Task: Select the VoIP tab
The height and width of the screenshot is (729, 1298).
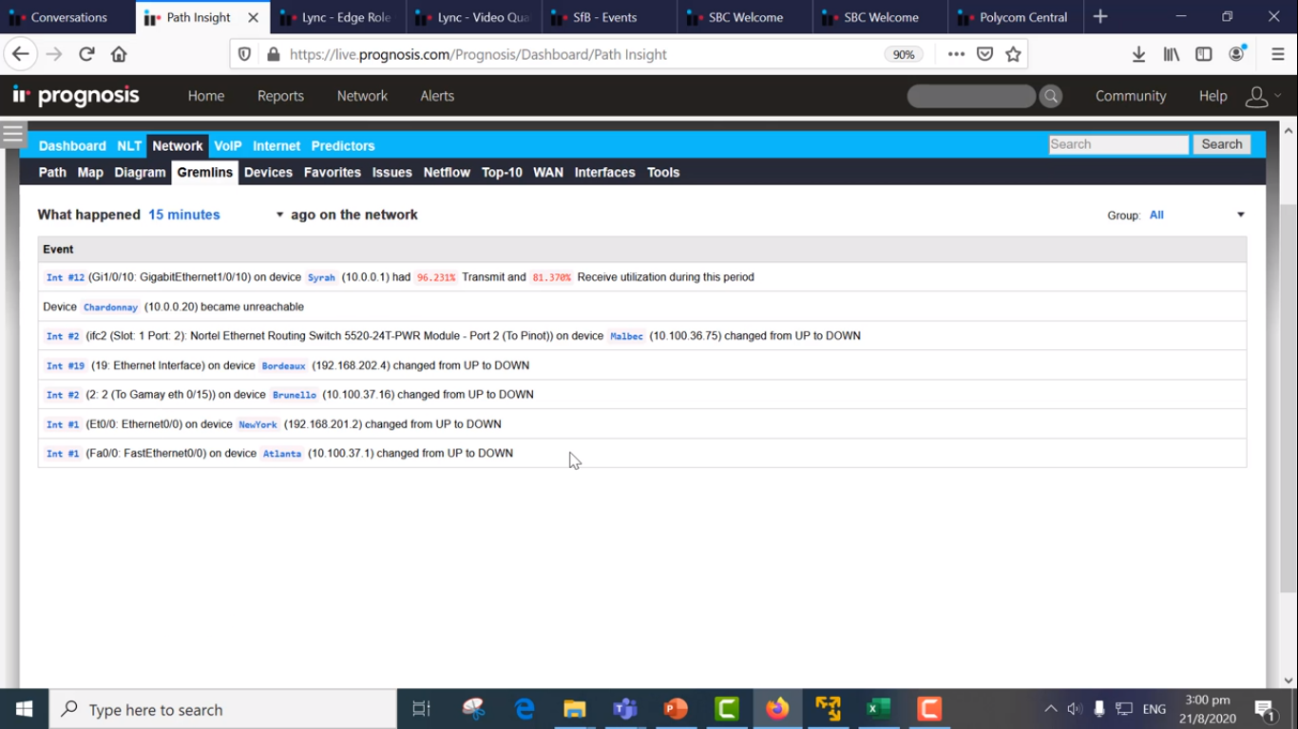Action: coord(228,146)
